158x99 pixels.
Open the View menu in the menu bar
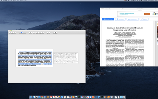[18, 1]
